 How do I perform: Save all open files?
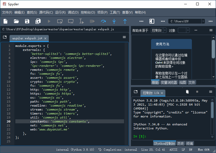click(38, 21)
